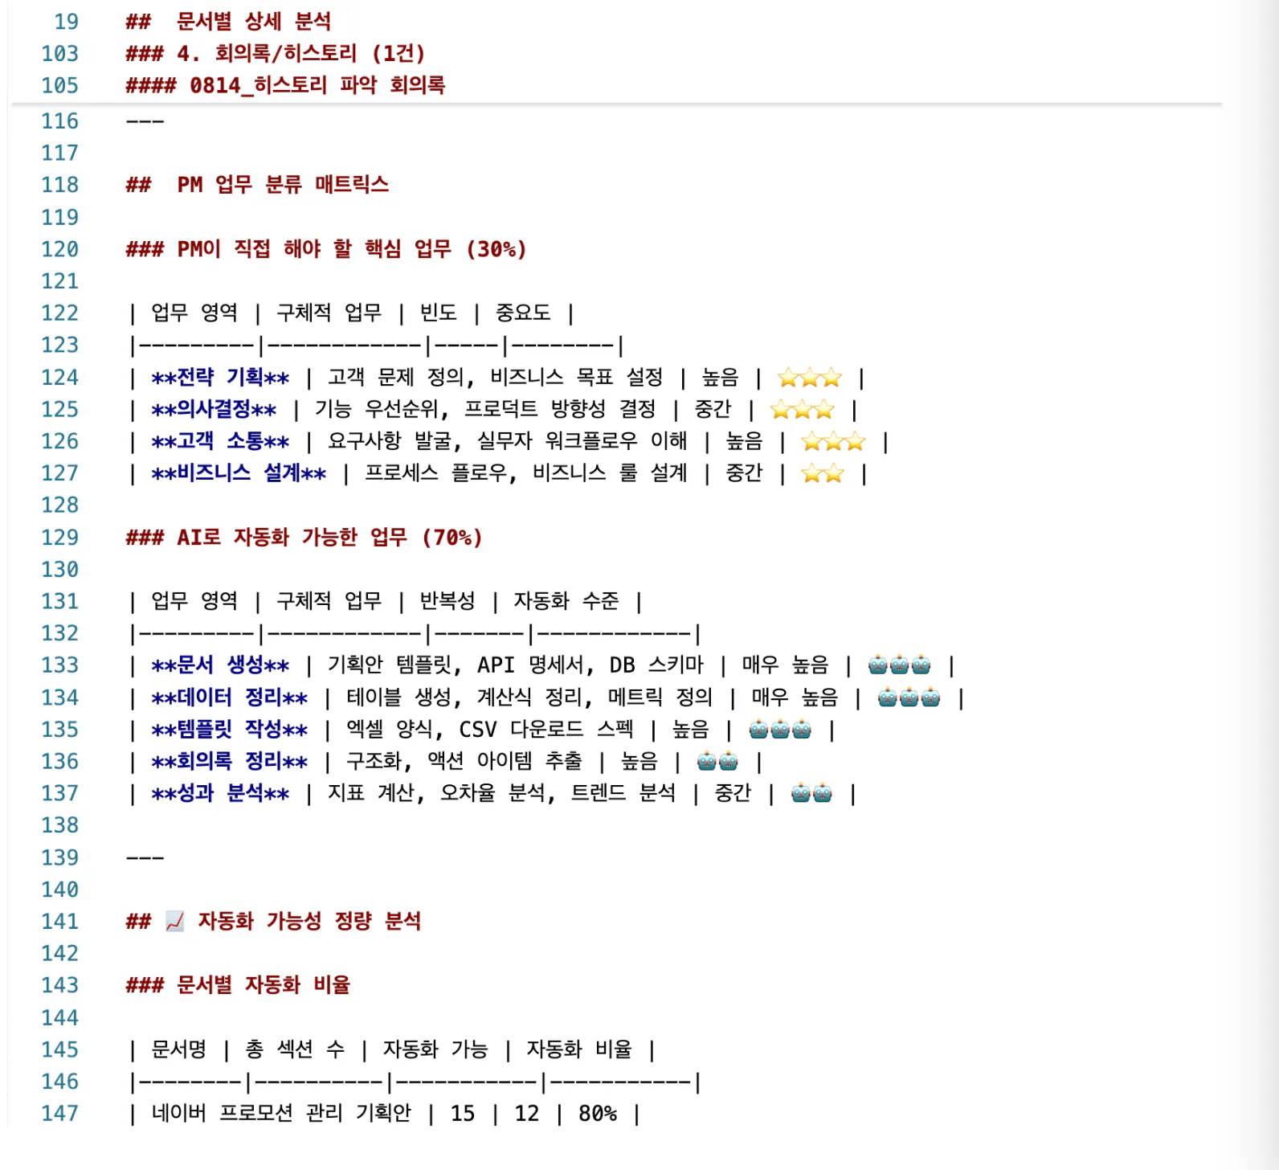Click '테이블 생성, 계산식 정리, 메트릭 정의' cell
Screen dimensions: 1279x1170
529,697
